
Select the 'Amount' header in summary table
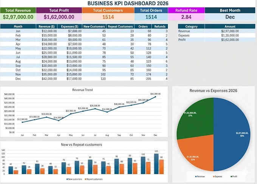(x=230, y=26)
